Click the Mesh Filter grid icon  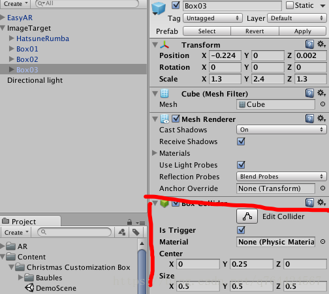tap(164, 93)
